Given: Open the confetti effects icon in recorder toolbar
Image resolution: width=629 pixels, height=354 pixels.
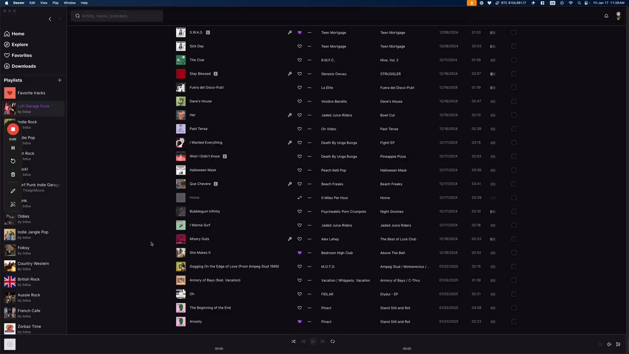Looking at the screenshot, I should pos(13,204).
